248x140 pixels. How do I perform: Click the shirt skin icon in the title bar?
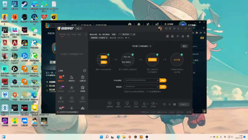click(x=174, y=29)
